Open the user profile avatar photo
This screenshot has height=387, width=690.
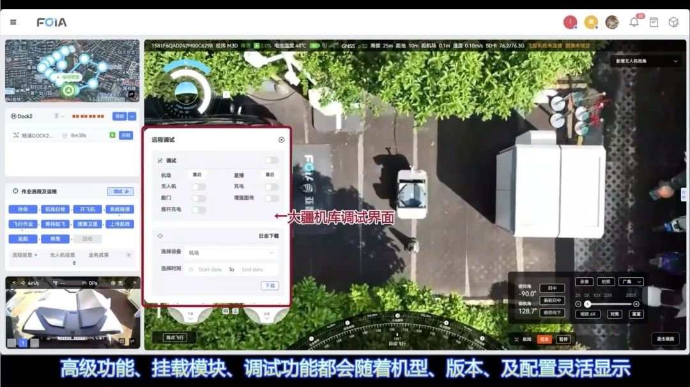pos(611,22)
